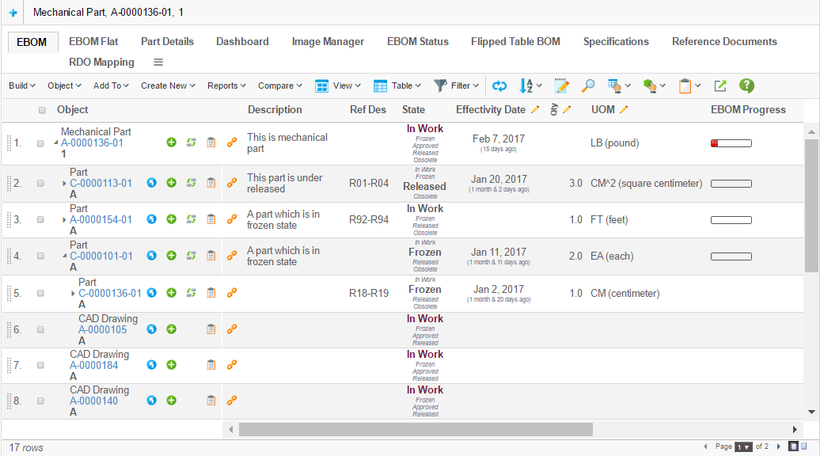This screenshot has width=820, height=456.
Task: Click orange link icon in row 3
Action: pos(232,219)
